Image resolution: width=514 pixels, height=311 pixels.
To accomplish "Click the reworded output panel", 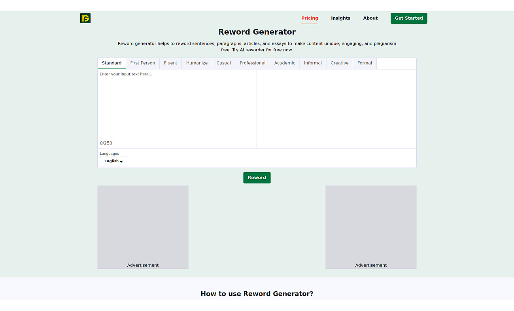I will [x=337, y=109].
